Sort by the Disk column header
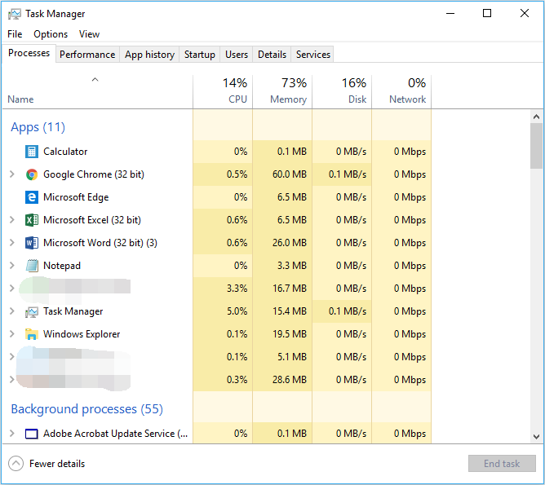 [342, 91]
